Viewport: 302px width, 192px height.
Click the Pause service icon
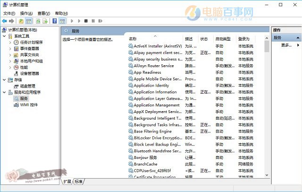point(93,21)
